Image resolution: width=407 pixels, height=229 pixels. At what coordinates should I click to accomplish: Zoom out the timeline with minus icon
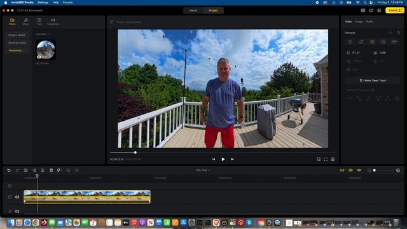[369, 170]
